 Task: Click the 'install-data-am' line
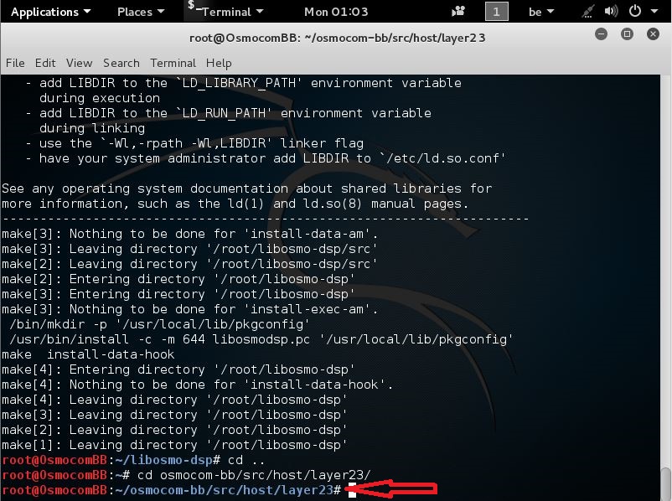[190, 234]
